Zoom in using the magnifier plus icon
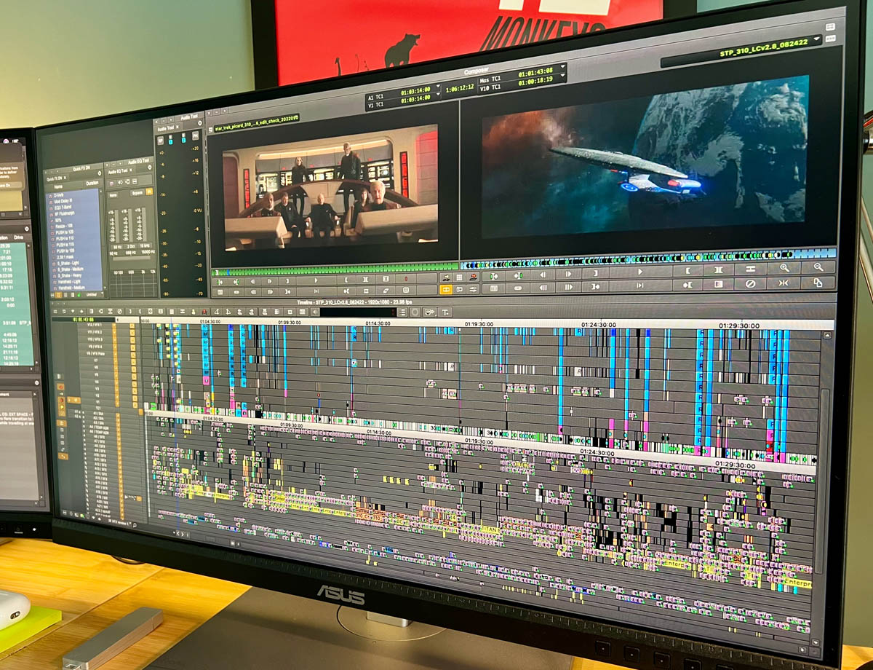Screen dimensions: 873x670 [784, 268]
